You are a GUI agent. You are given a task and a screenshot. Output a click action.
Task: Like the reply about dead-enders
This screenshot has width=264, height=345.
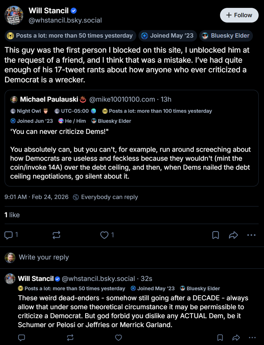pyautogui.click(x=118, y=337)
